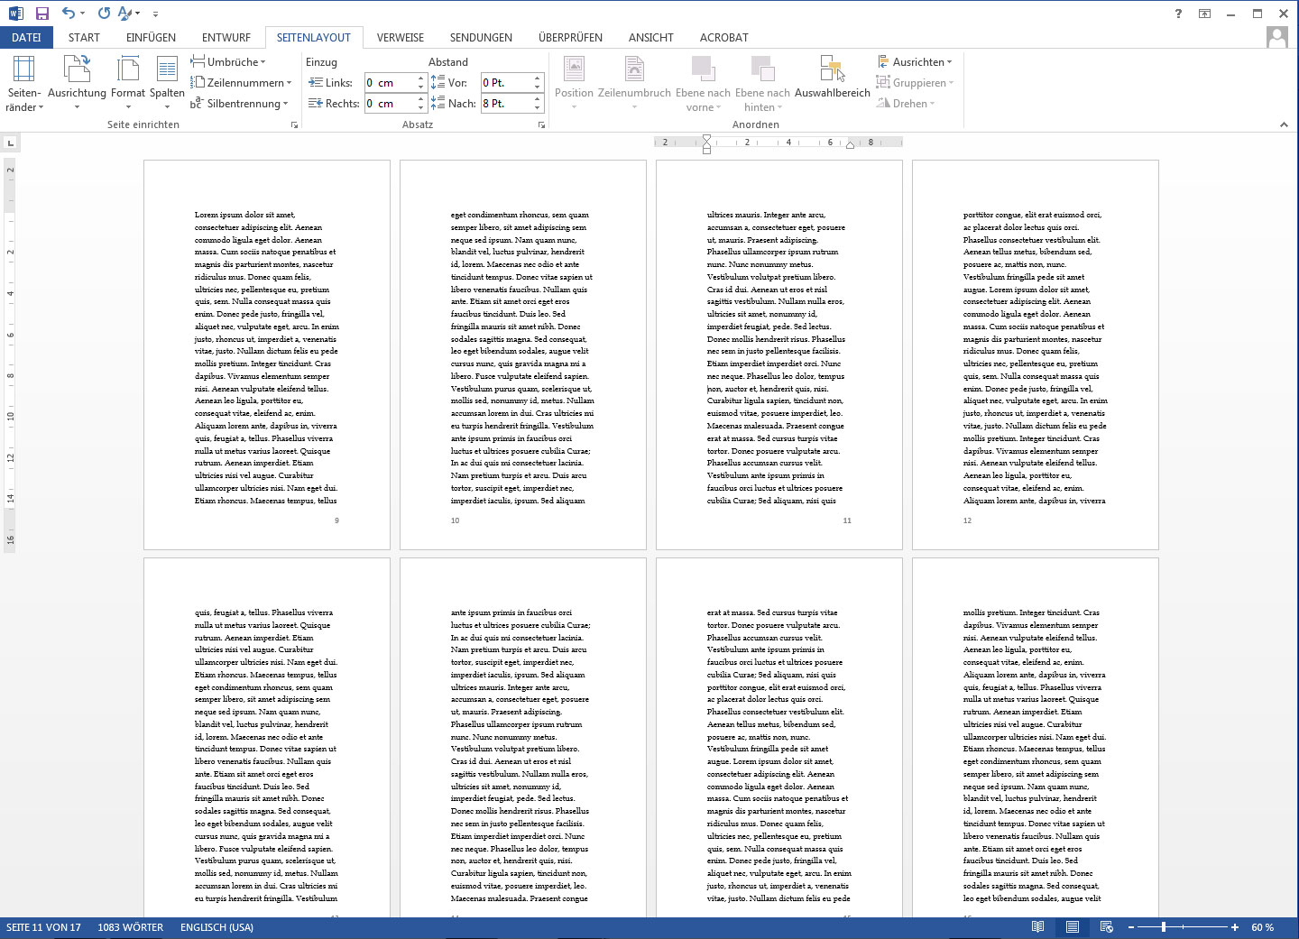Select the Zeilenumbruch tool
This screenshot has height=939, width=1299.
[x=634, y=81]
